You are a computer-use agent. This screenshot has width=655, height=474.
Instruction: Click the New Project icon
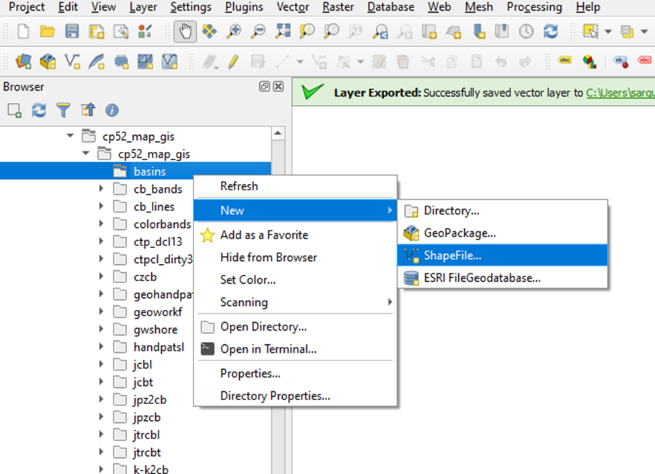(24, 32)
